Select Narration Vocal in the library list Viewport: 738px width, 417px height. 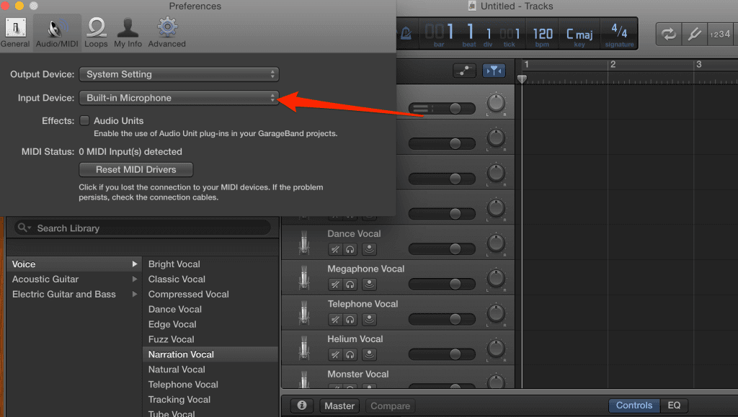(x=210, y=354)
